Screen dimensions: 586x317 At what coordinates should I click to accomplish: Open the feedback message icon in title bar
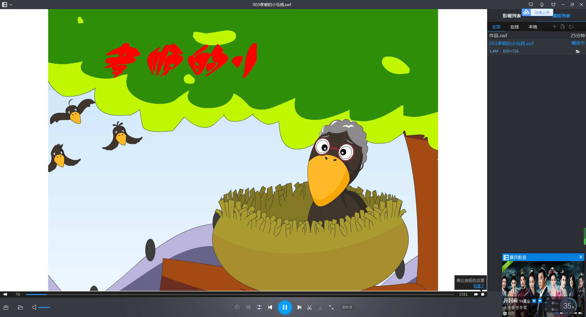[x=531, y=5]
